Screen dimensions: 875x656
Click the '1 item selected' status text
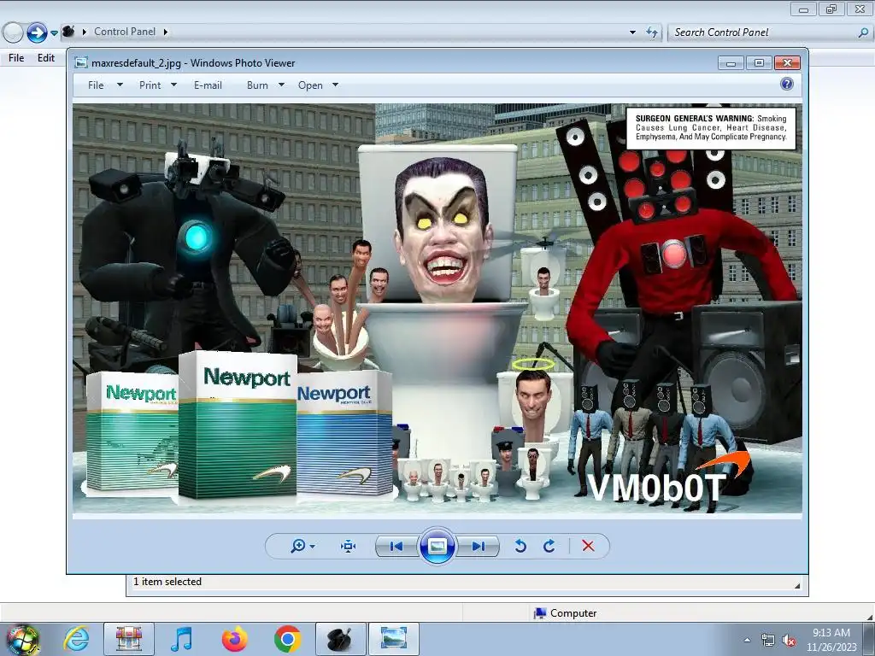167,581
